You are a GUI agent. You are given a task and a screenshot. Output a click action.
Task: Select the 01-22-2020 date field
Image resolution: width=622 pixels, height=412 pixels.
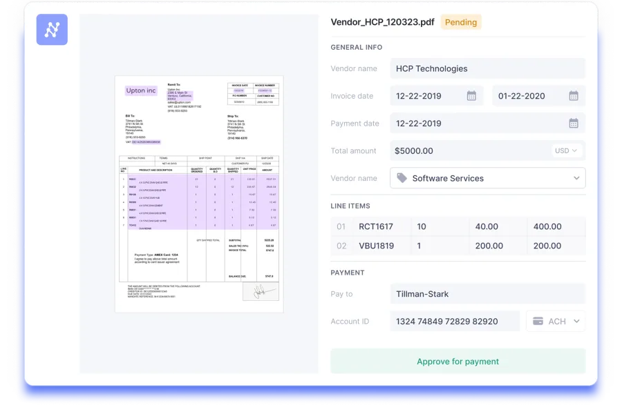click(x=538, y=96)
